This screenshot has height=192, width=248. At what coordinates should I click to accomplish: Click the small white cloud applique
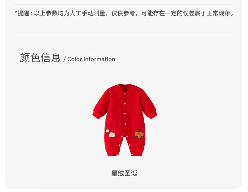[x=108, y=131]
